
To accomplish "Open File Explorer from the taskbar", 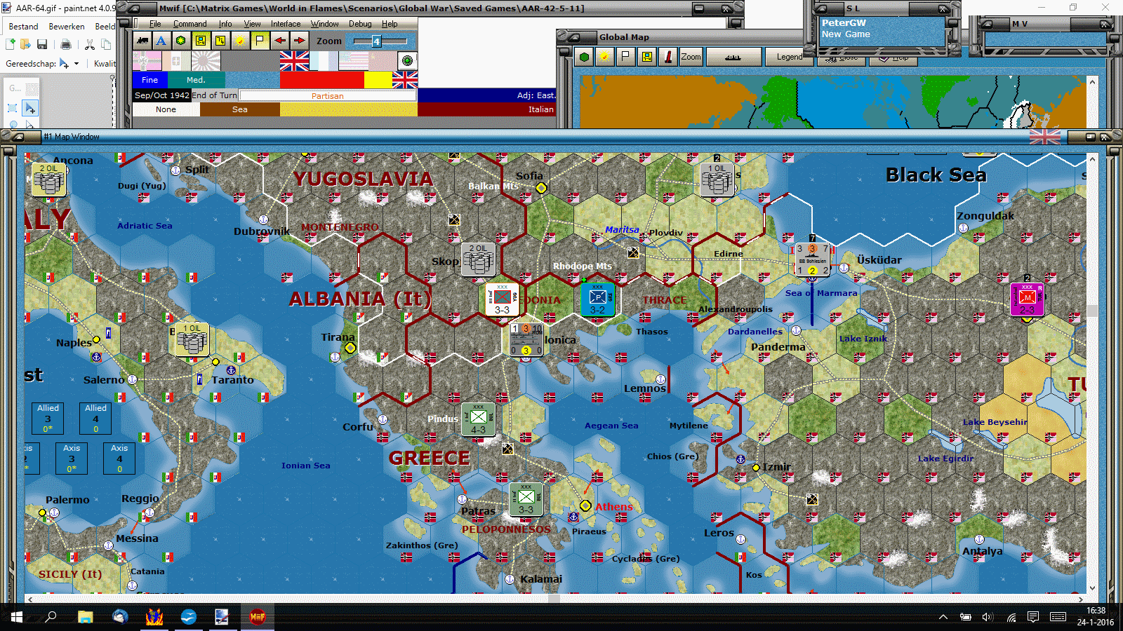I will pyautogui.click(x=86, y=617).
